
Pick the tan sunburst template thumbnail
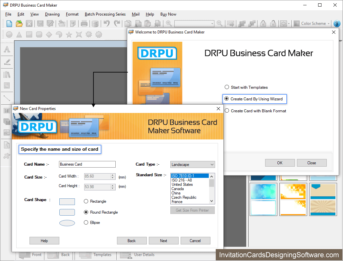pos(323,199)
